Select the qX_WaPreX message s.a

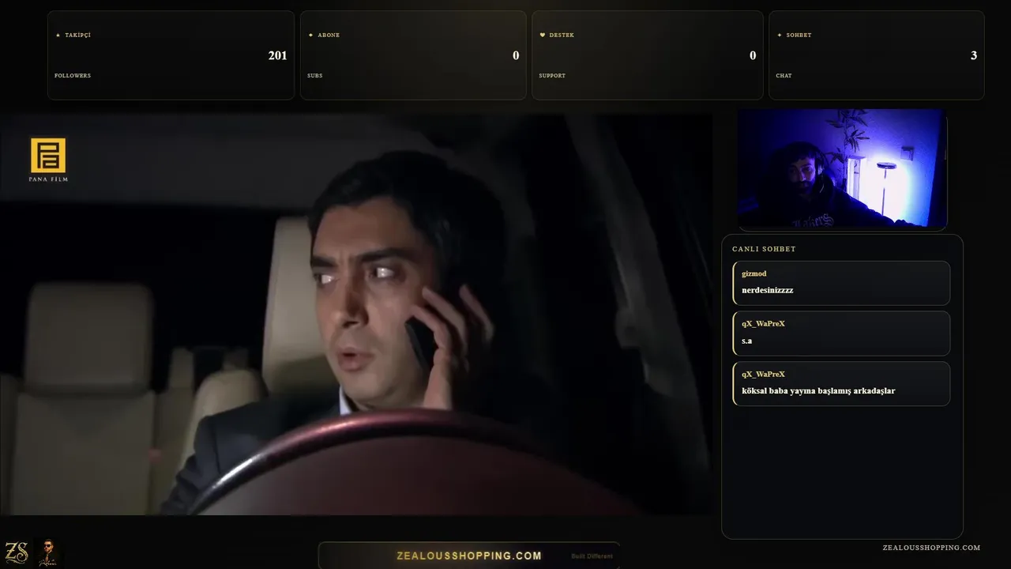tap(841, 333)
